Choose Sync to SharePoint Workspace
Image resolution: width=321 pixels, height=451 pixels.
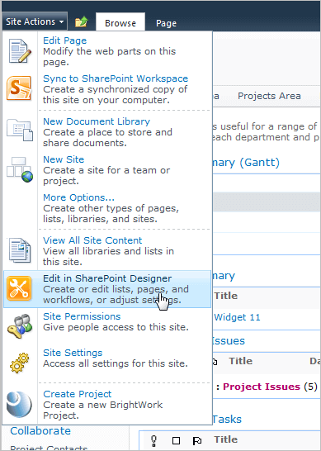click(x=107, y=89)
